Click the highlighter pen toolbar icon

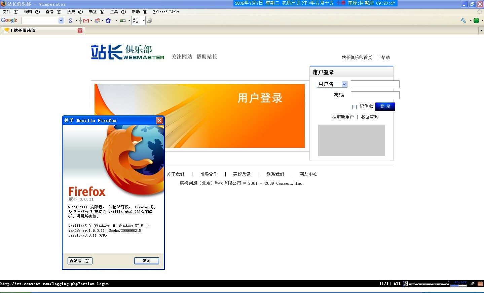coord(150,20)
